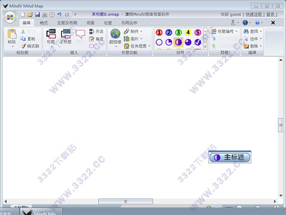Save the map with the floppy disk icon
286x215 pixels.
[x=37, y=14]
